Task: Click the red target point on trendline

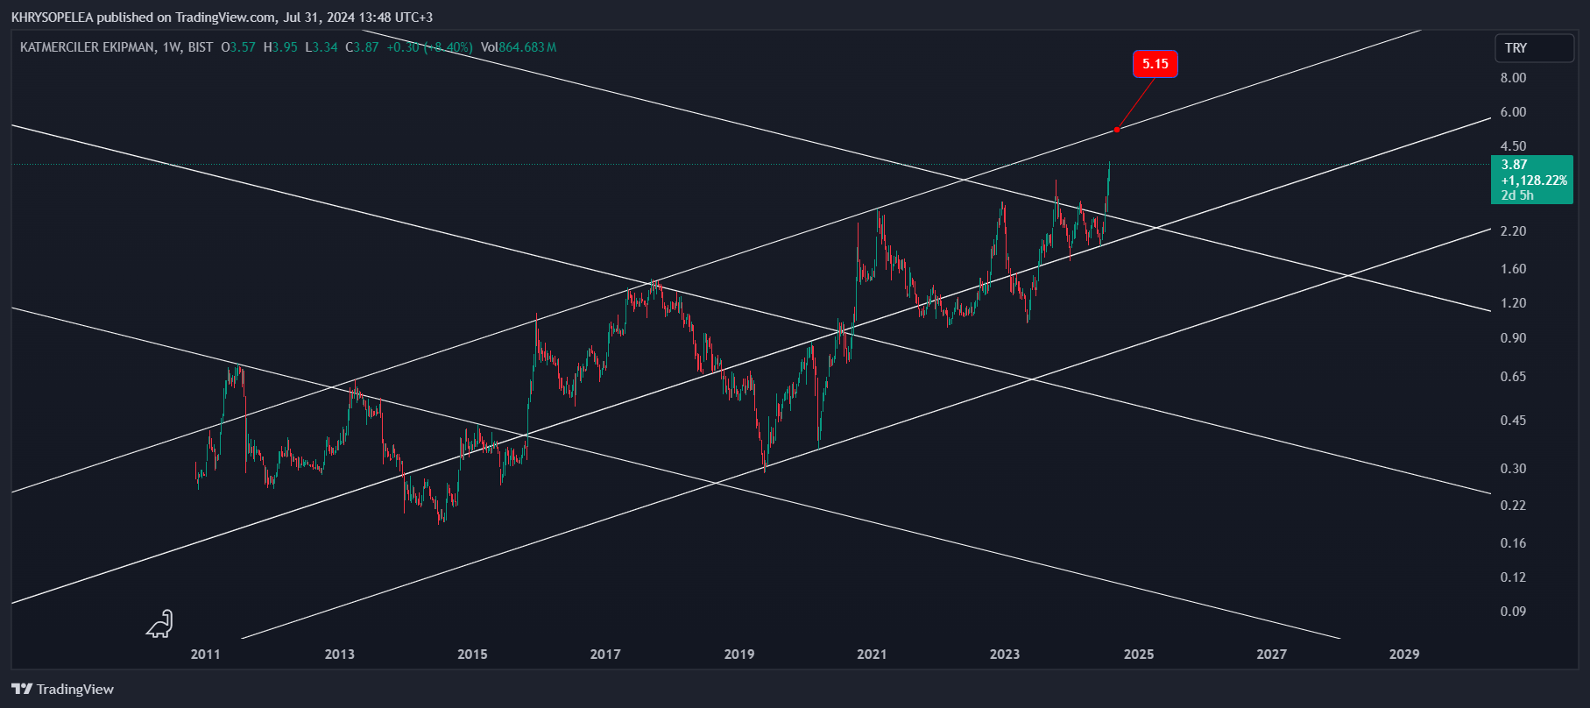Action: pos(1117,130)
